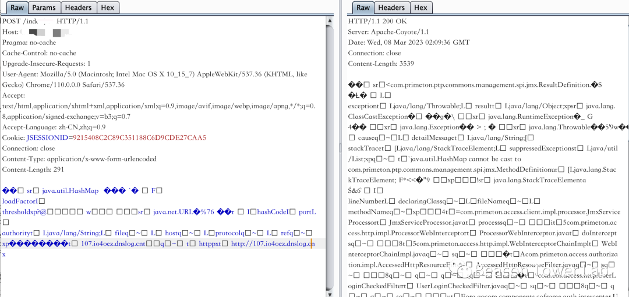Click the line 'Content-Length: 291'
629x297 pixels.
point(33,169)
